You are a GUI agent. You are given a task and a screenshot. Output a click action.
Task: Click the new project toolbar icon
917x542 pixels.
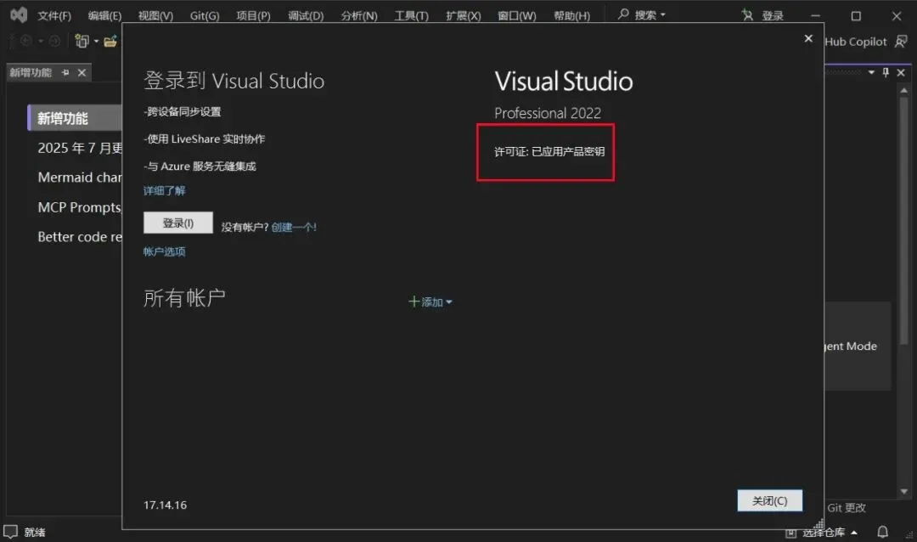pyautogui.click(x=82, y=41)
